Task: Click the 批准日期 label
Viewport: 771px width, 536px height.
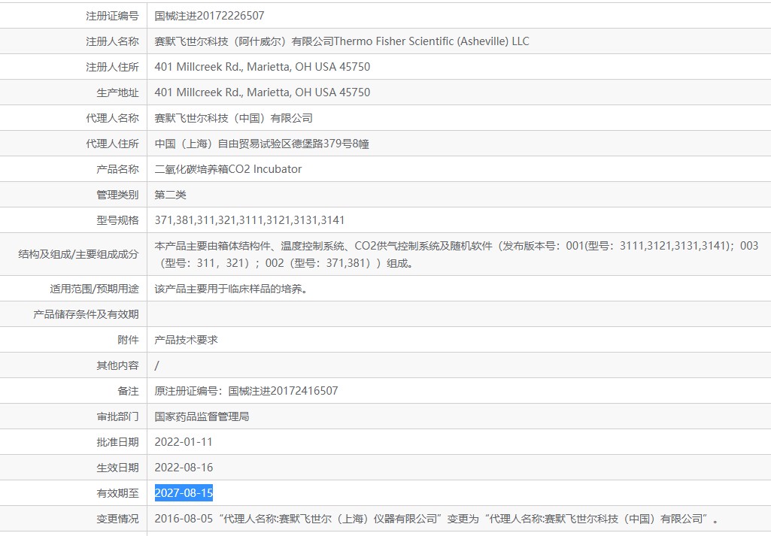Action: 118,442
